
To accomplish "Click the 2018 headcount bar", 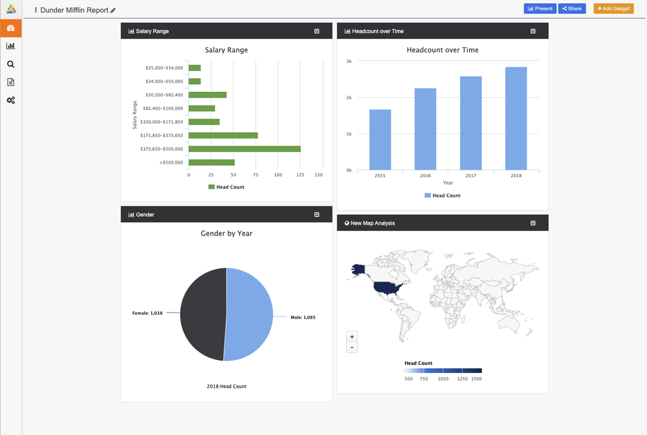I will pyautogui.click(x=516, y=118).
